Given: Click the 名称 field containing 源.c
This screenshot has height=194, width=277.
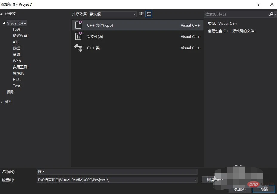Looking at the screenshot, I should (117, 172).
